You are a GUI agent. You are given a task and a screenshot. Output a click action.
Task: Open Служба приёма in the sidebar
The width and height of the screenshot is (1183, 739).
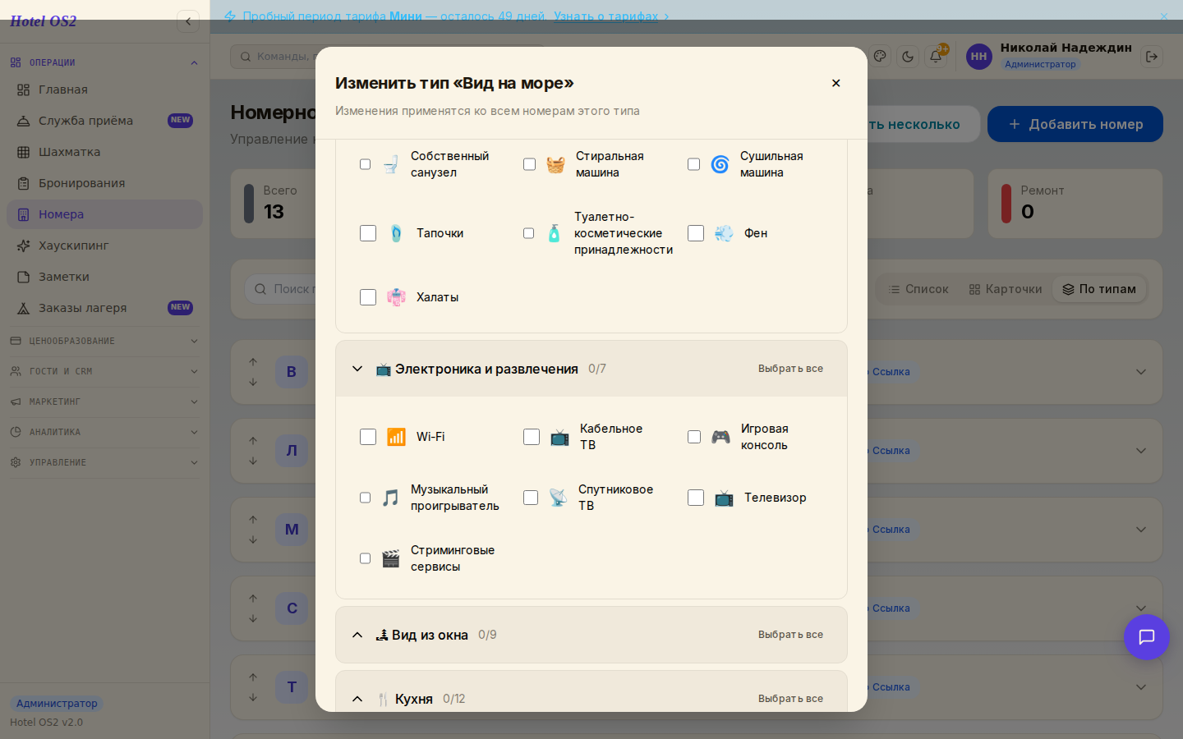(104, 121)
